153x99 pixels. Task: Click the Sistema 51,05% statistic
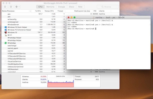(34, 76)
